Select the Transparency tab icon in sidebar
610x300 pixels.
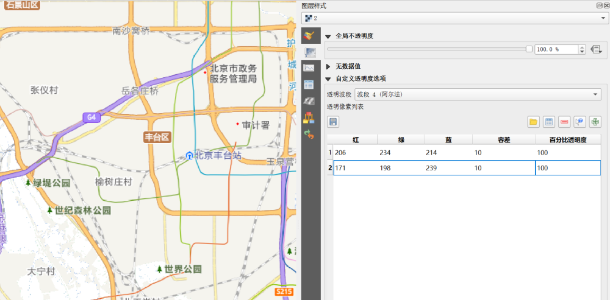310,52
